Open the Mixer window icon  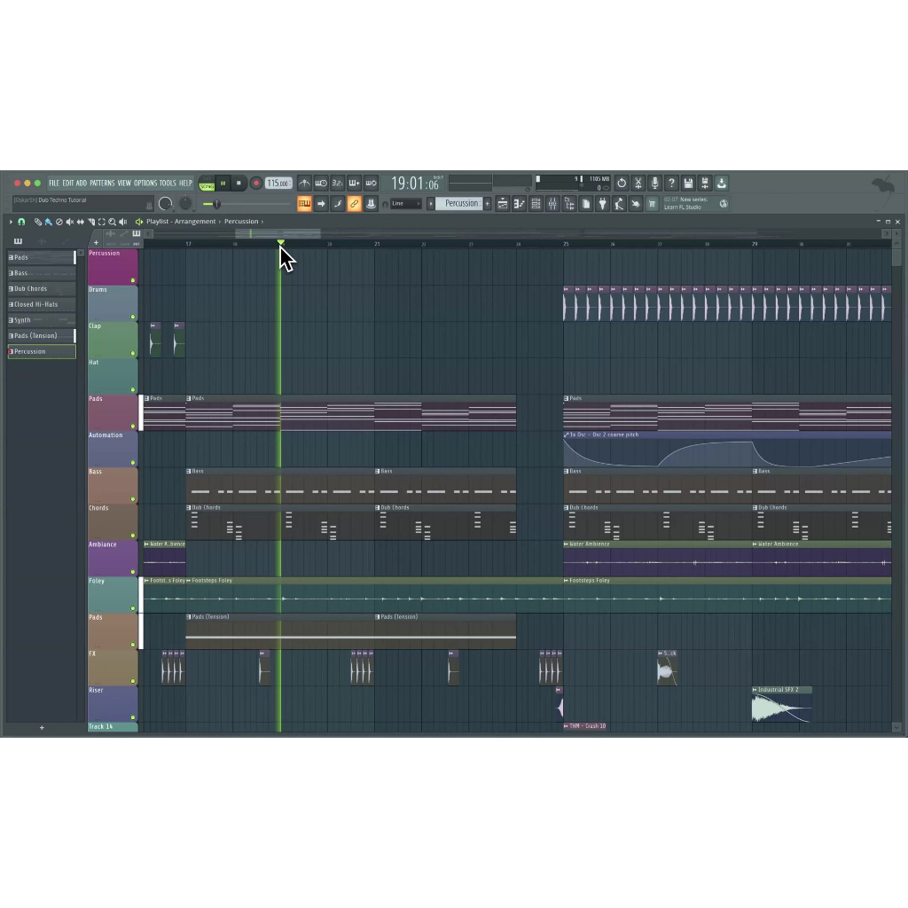point(552,204)
